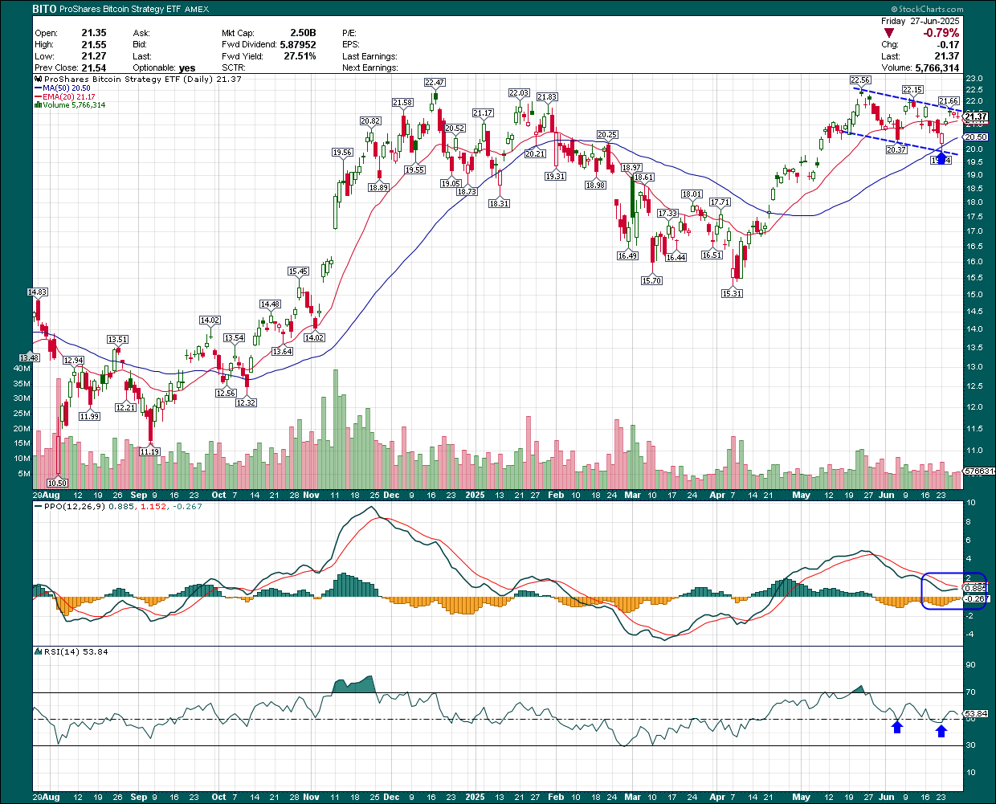Select the red down-triangle change indicator

888,34
